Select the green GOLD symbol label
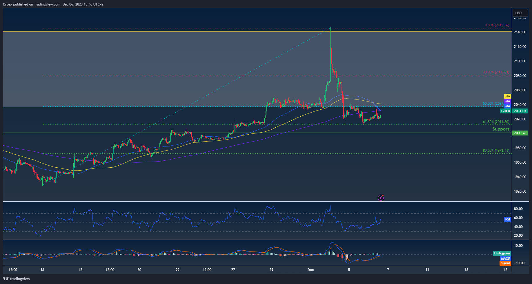 (505, 111)
